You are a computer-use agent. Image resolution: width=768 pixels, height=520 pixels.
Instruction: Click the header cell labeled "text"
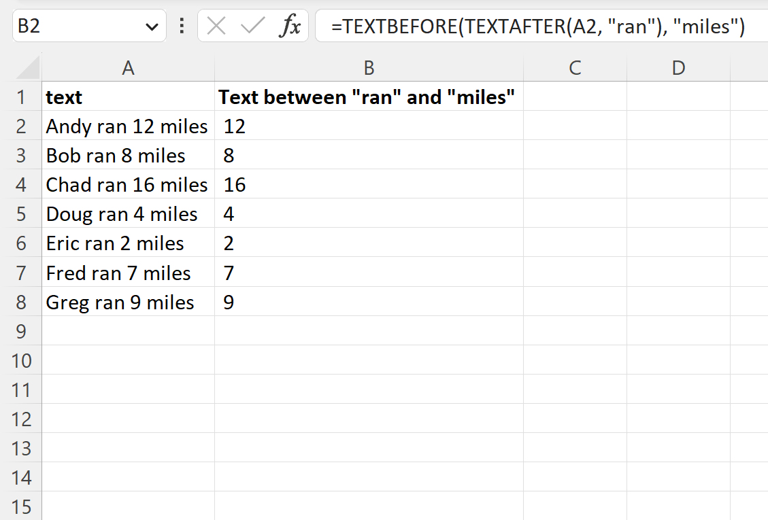pyautogui.click(x=129, y=97)
